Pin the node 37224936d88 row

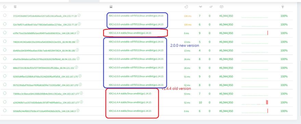pos(5,15)
